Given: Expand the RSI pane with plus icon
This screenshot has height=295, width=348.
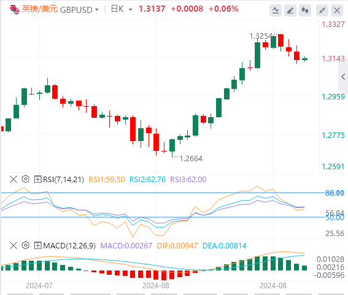Looking at the screenshot, I should (37, 179).
